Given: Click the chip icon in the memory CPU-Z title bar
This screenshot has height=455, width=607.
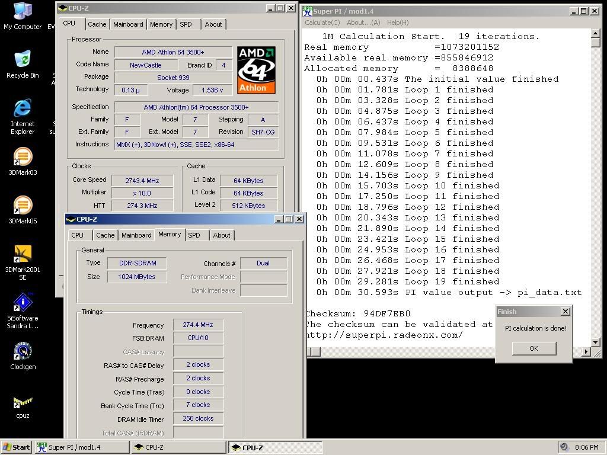Looking at the screenshot, I should [71, 219].
